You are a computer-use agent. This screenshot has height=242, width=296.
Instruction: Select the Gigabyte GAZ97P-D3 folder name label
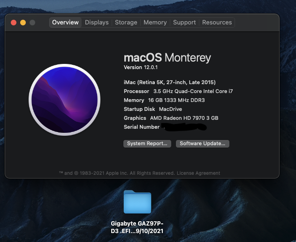pos(137,227)
